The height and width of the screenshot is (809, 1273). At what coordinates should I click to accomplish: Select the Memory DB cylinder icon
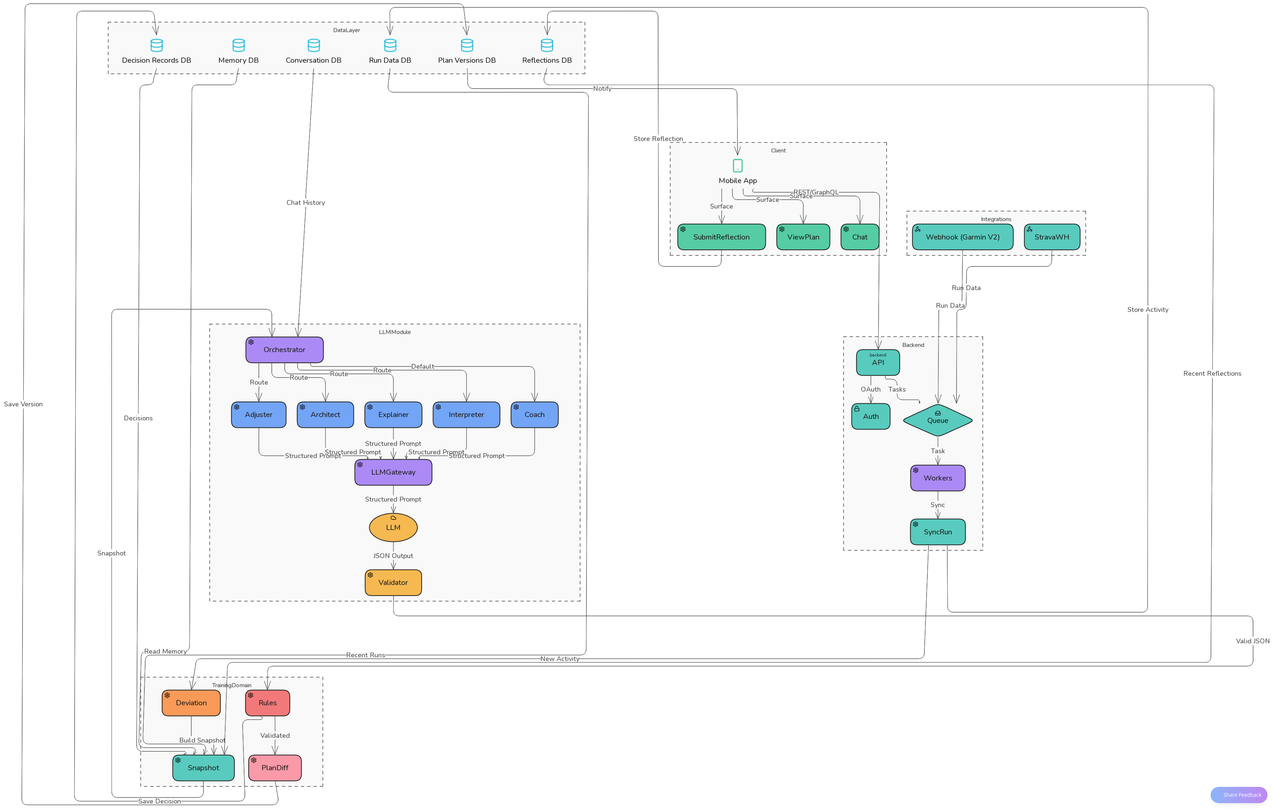[239, 45]
